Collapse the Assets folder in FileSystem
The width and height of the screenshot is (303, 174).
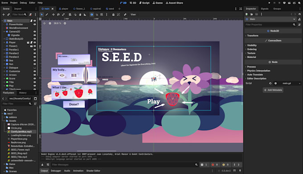click(4, 121)
